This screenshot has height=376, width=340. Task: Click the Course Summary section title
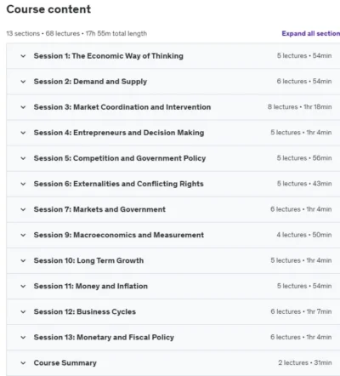pos(65,363)
